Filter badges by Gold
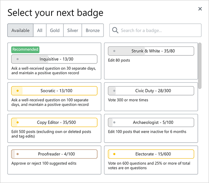 coord(55,30)
